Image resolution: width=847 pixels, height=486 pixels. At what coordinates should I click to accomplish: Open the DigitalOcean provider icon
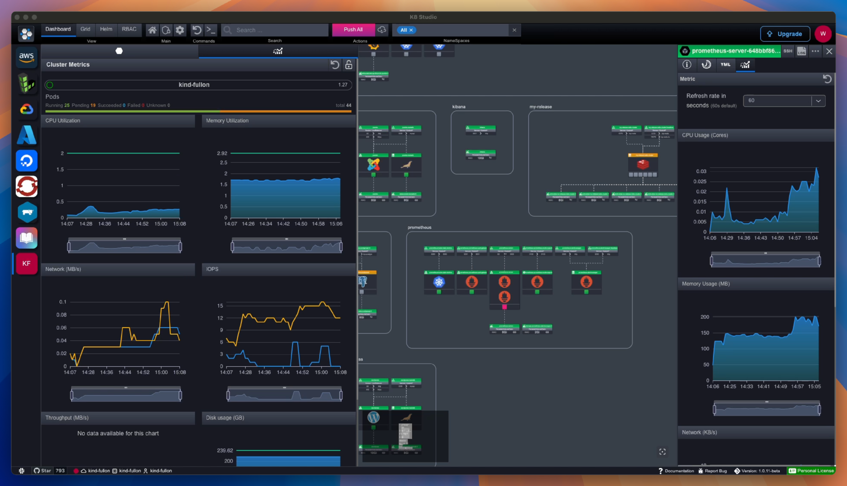point(26,161)
